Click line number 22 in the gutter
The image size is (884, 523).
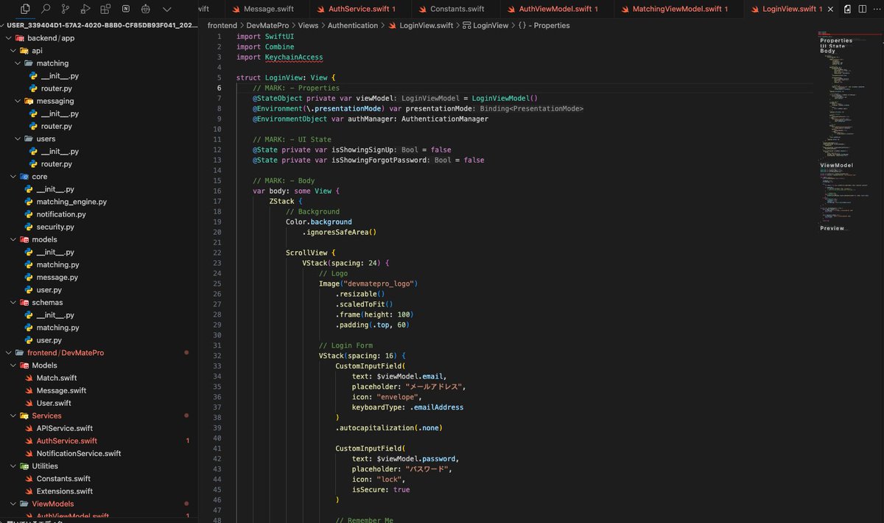[x=217, y=253]
